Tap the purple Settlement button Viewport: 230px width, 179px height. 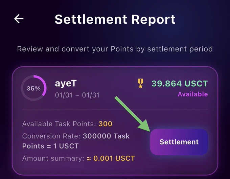[179, 142]
